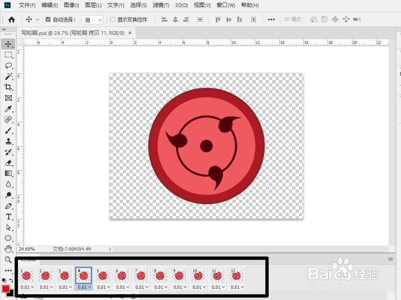401x300 pixels.
Task: Select the Move tool in toolbox
Action: [x=8, y=44]
